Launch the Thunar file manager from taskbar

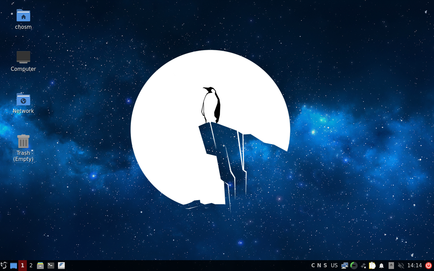[40, 266]
